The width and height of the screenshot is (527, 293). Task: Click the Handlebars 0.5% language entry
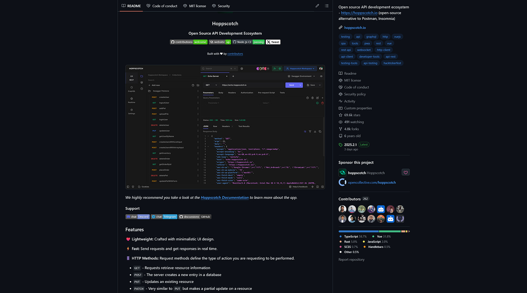click(x=376, y=247)
